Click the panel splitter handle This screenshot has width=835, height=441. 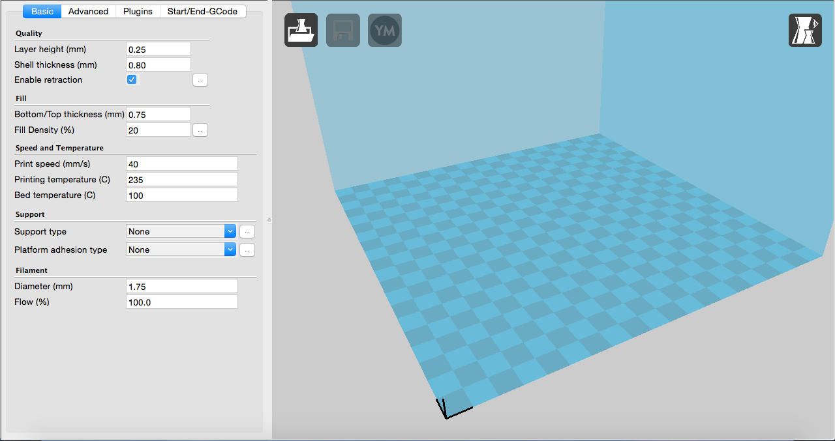tap(269, 220)
